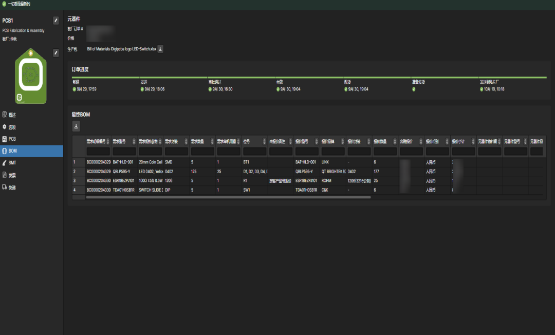The image size is (555, 335).
Task: Select cell BAT-HLD-001 in 需求型号 column
Action: [x=124, y=162]
